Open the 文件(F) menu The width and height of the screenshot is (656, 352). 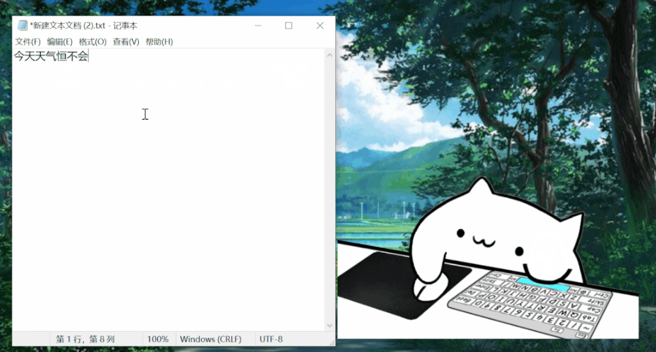[28, 41]
